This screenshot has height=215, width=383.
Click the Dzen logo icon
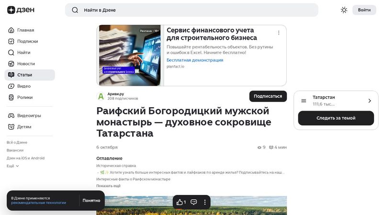pyautogui.click(x=11, y=10)
